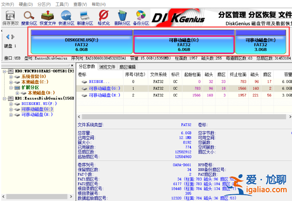Click drive icon beside 可移动磁盘(H:) in tree
The image size is (292, 201).
pyautogui.click(x=17, y=115)
